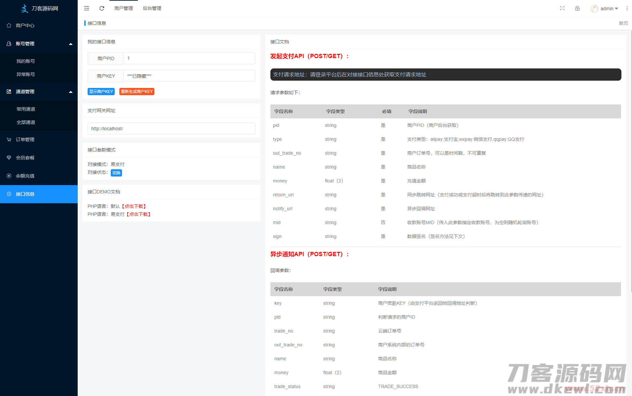Screen dimensions: 632x396
Task: Open 商户中心 from the sidebar
Action: point(25,25)
